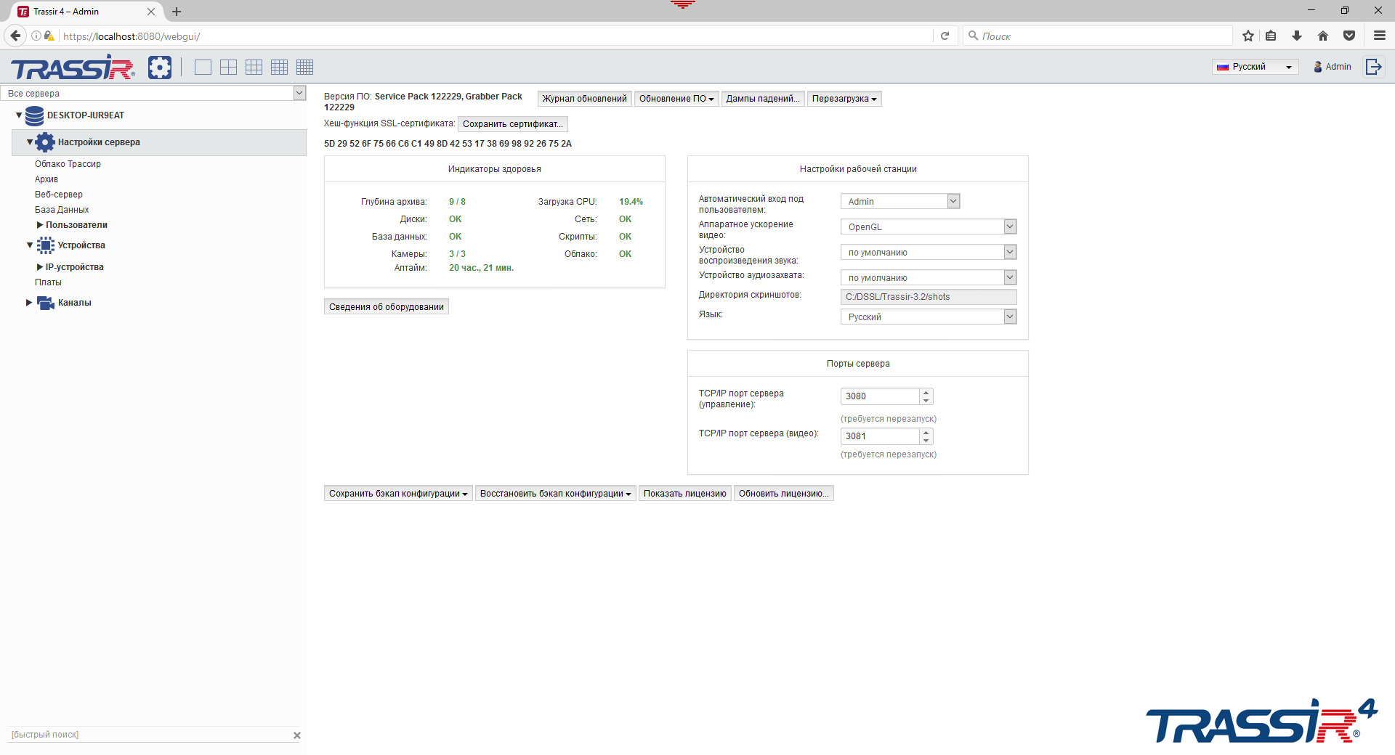Collapse the Настройки сервера branch
This screenshot has width=1395, height=755.
(x=28, y=142)
